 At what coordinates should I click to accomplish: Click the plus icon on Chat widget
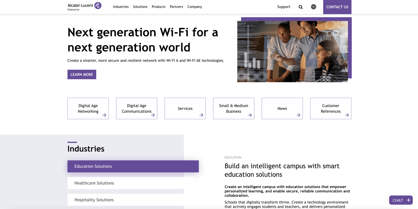[x=409, y=200]
